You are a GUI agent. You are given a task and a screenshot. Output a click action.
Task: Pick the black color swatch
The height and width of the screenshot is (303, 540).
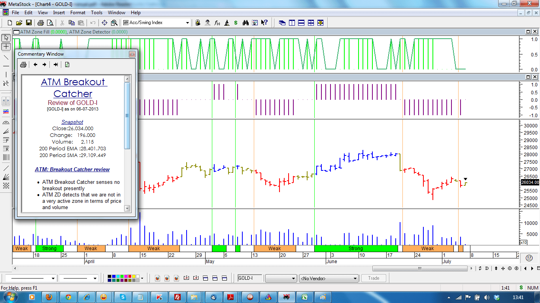(x=109, y=276)
